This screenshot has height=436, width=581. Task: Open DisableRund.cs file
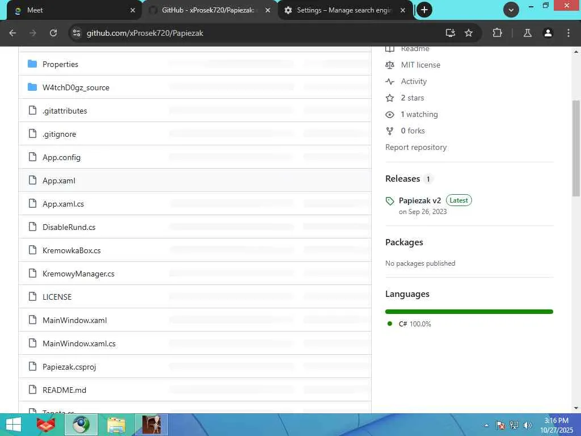click(x=69, y=227)
